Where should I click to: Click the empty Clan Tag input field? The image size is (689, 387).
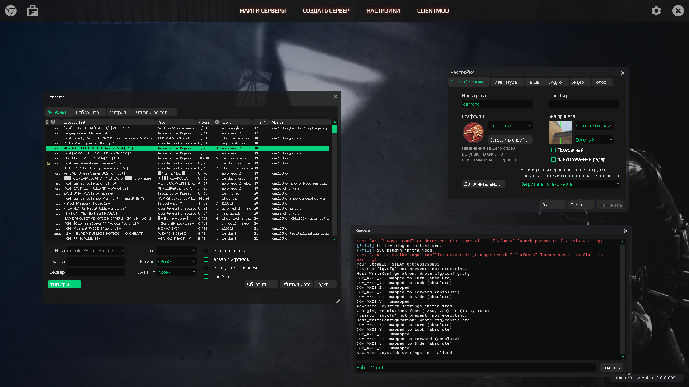click(x=583, y=104)
